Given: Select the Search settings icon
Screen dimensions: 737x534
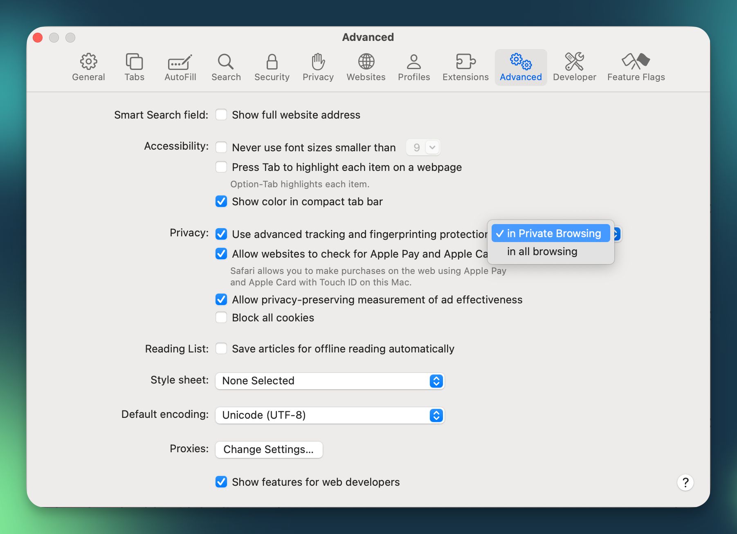Looking at the screenshot, I should (226, 67).
